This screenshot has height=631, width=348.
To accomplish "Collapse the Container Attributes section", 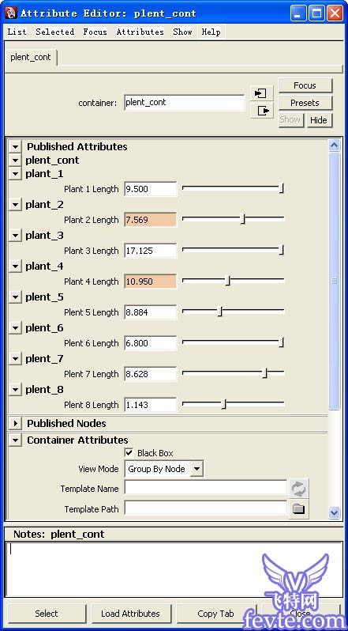I will pos(15,440).
